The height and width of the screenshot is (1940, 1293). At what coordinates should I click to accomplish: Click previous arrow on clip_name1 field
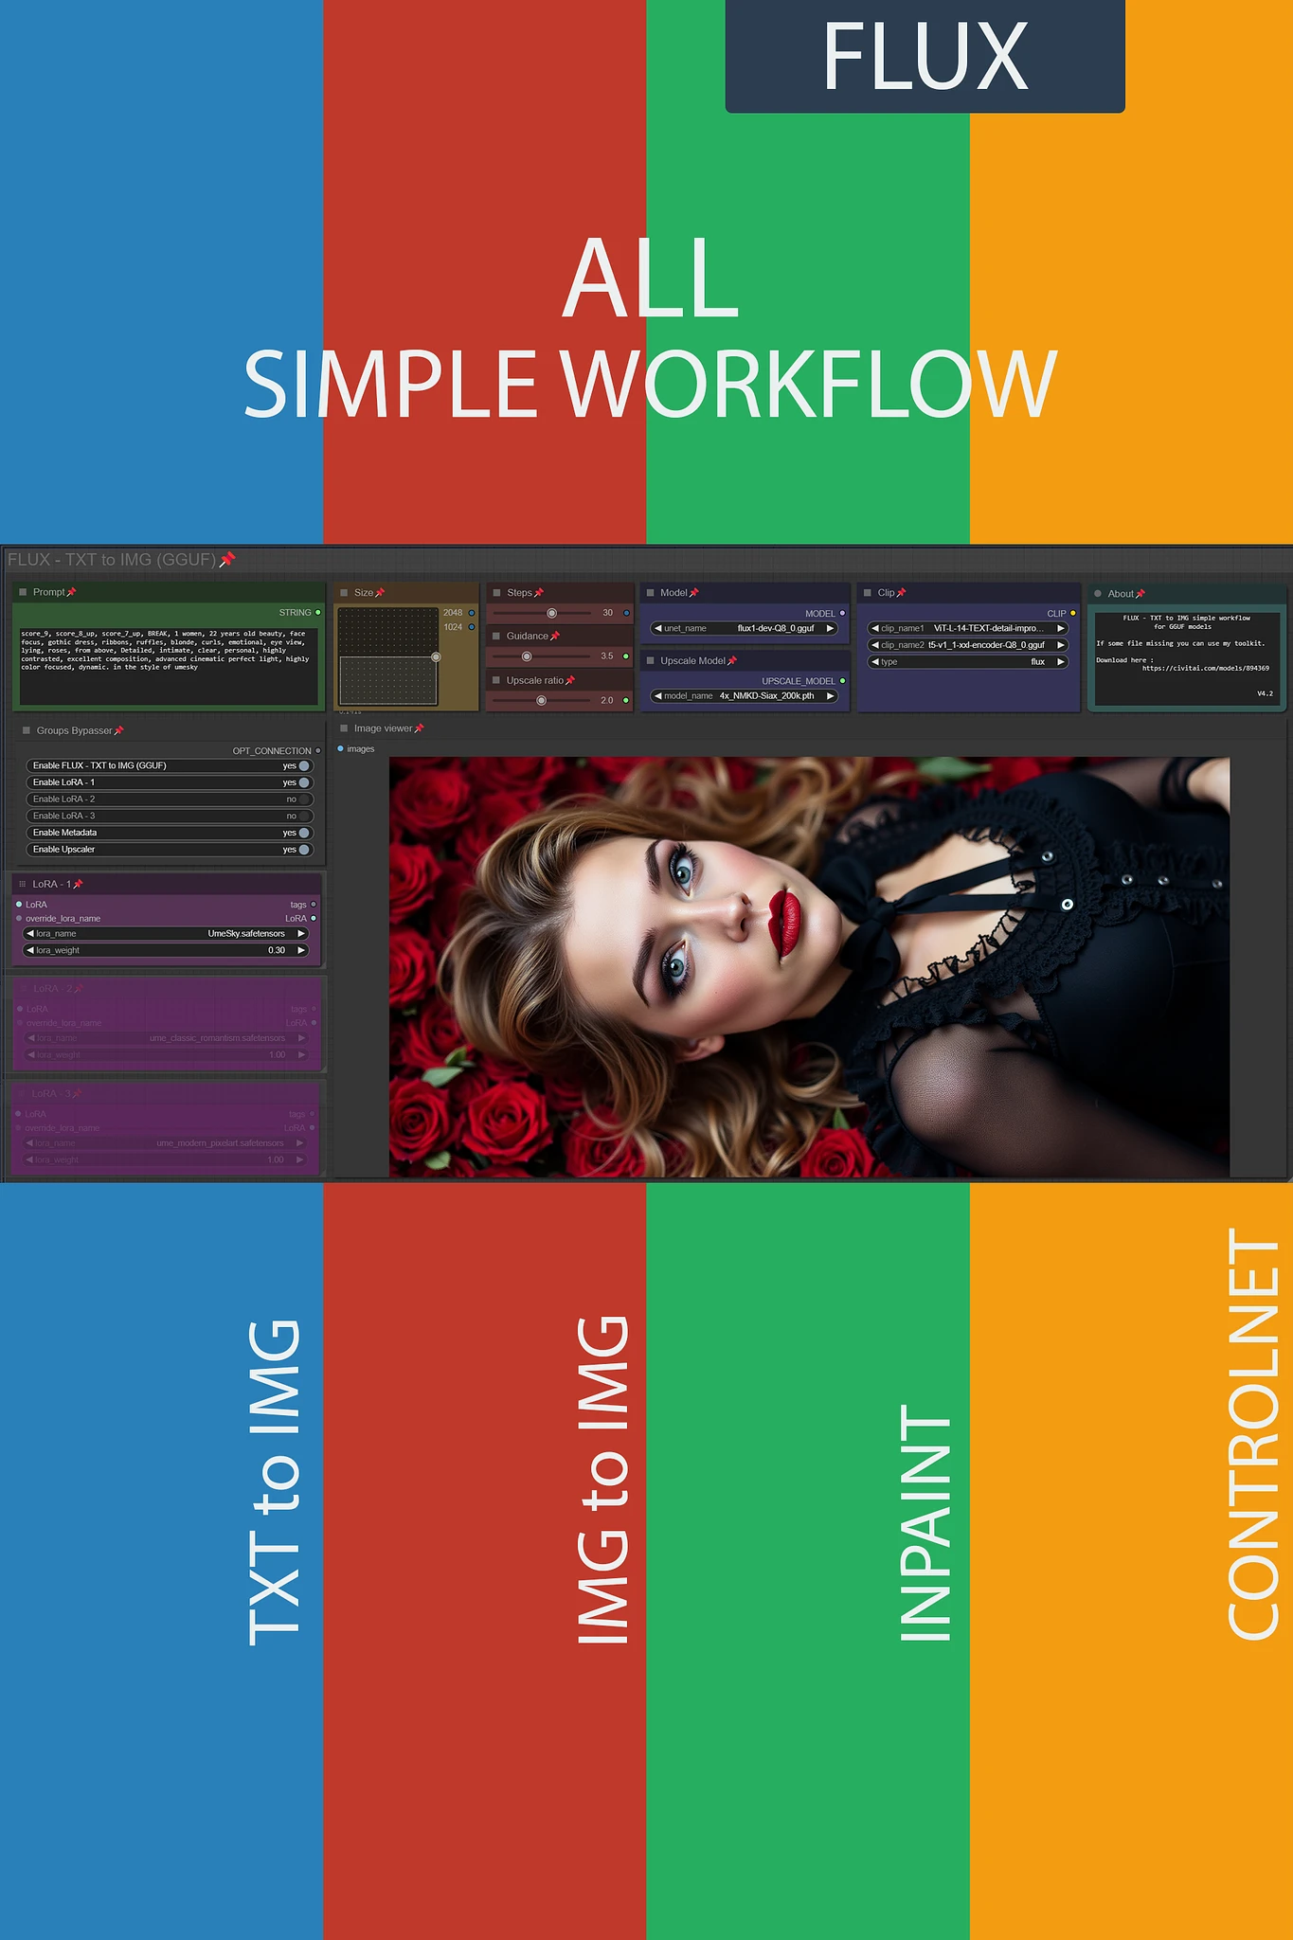tap(874, 628)
